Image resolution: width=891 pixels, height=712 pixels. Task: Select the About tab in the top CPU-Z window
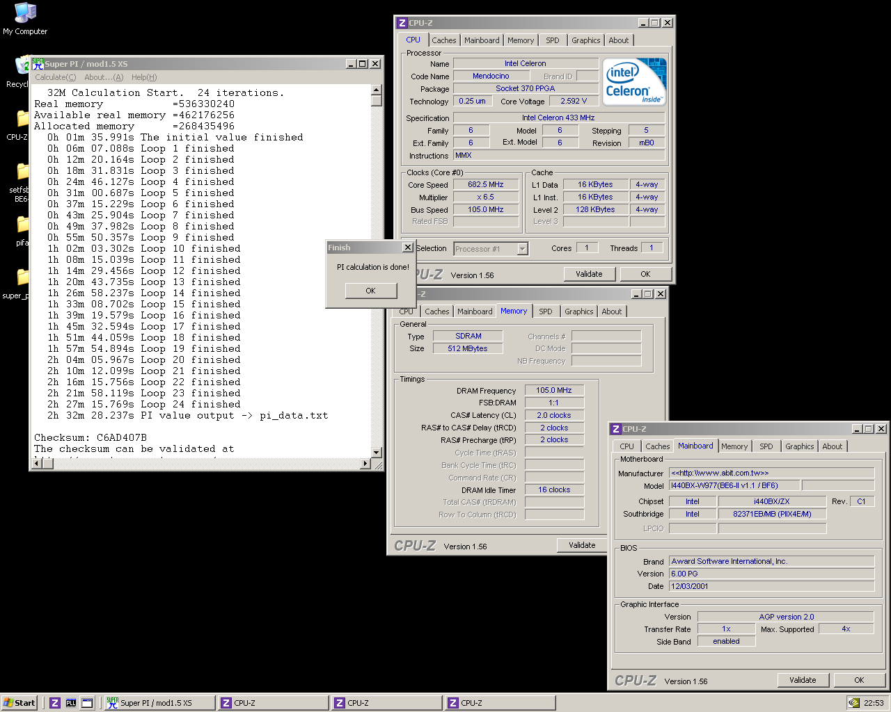coord(619,40)
